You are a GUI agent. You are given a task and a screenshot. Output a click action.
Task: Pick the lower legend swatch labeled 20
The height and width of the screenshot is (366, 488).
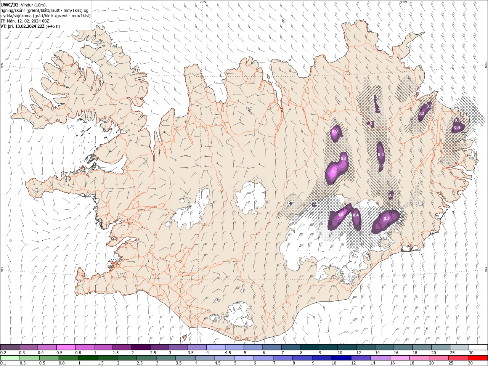pos(438,358)
